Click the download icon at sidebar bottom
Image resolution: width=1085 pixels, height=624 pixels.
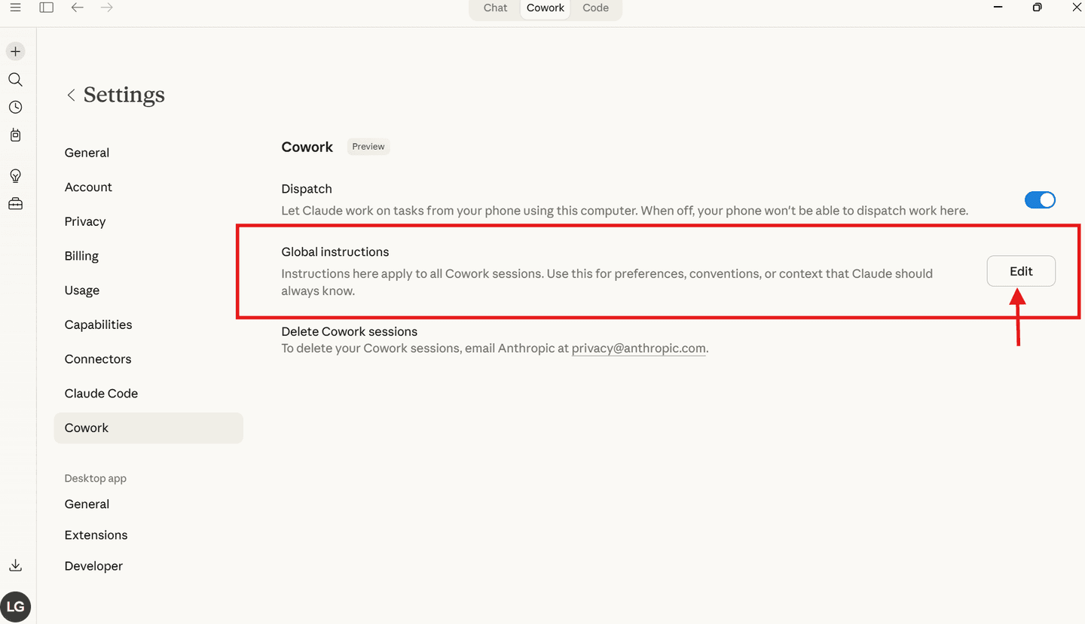tap(15, 565)
